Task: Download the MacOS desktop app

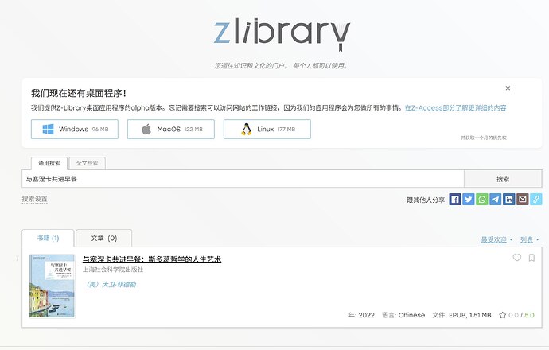Action: point(171,129)
